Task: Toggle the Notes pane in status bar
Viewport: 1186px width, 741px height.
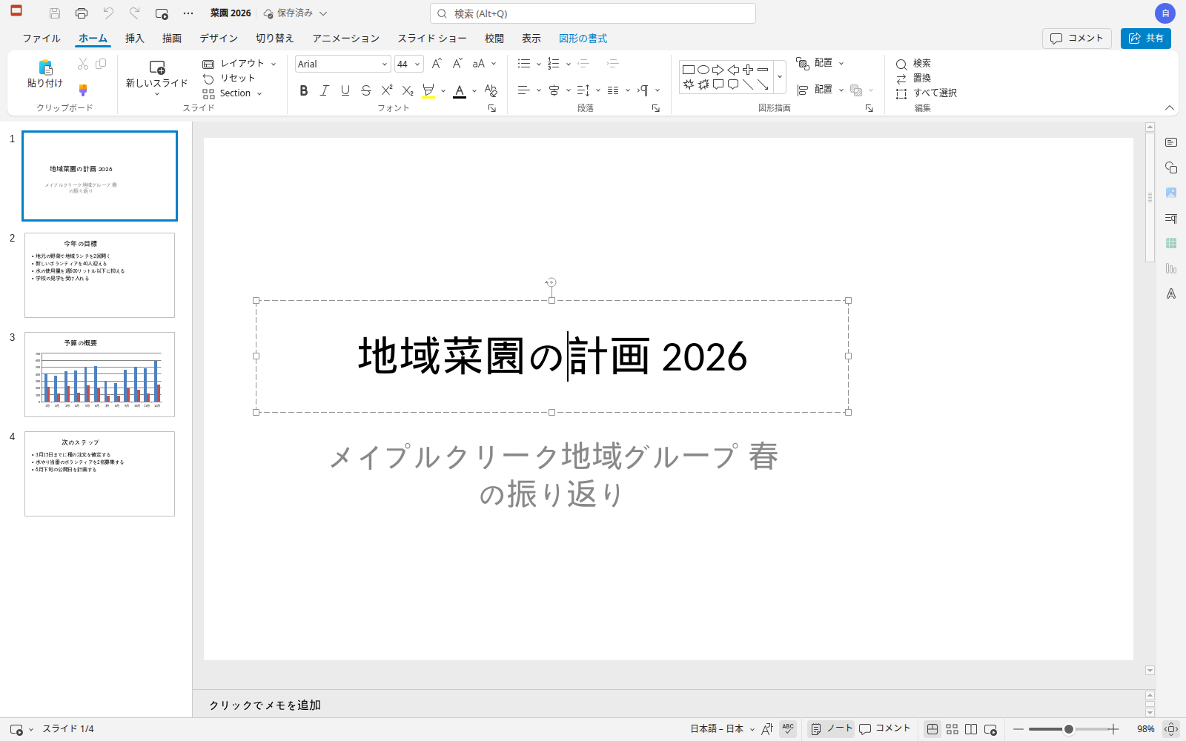Action: 831,729
